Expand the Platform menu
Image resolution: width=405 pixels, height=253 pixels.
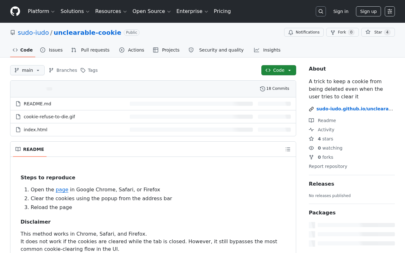pyautogui.click(x=41, y=11)
